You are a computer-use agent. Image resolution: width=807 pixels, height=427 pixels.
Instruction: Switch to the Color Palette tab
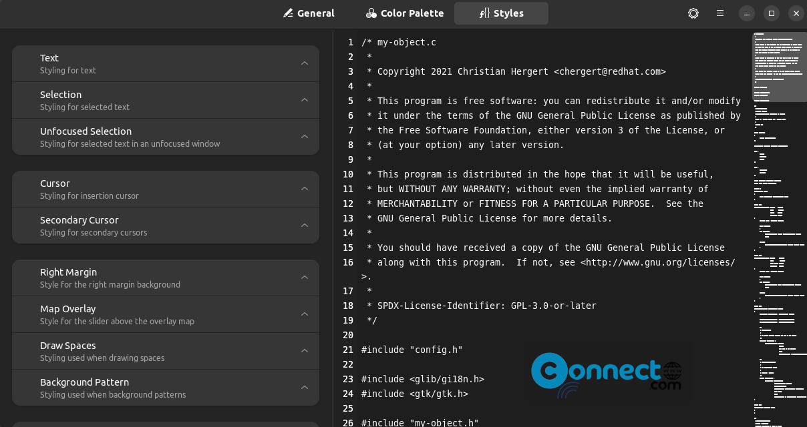[405, 13]
